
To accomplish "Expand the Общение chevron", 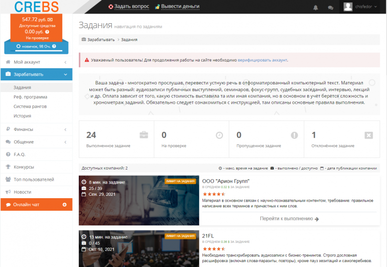I will [x=65, y=142].
